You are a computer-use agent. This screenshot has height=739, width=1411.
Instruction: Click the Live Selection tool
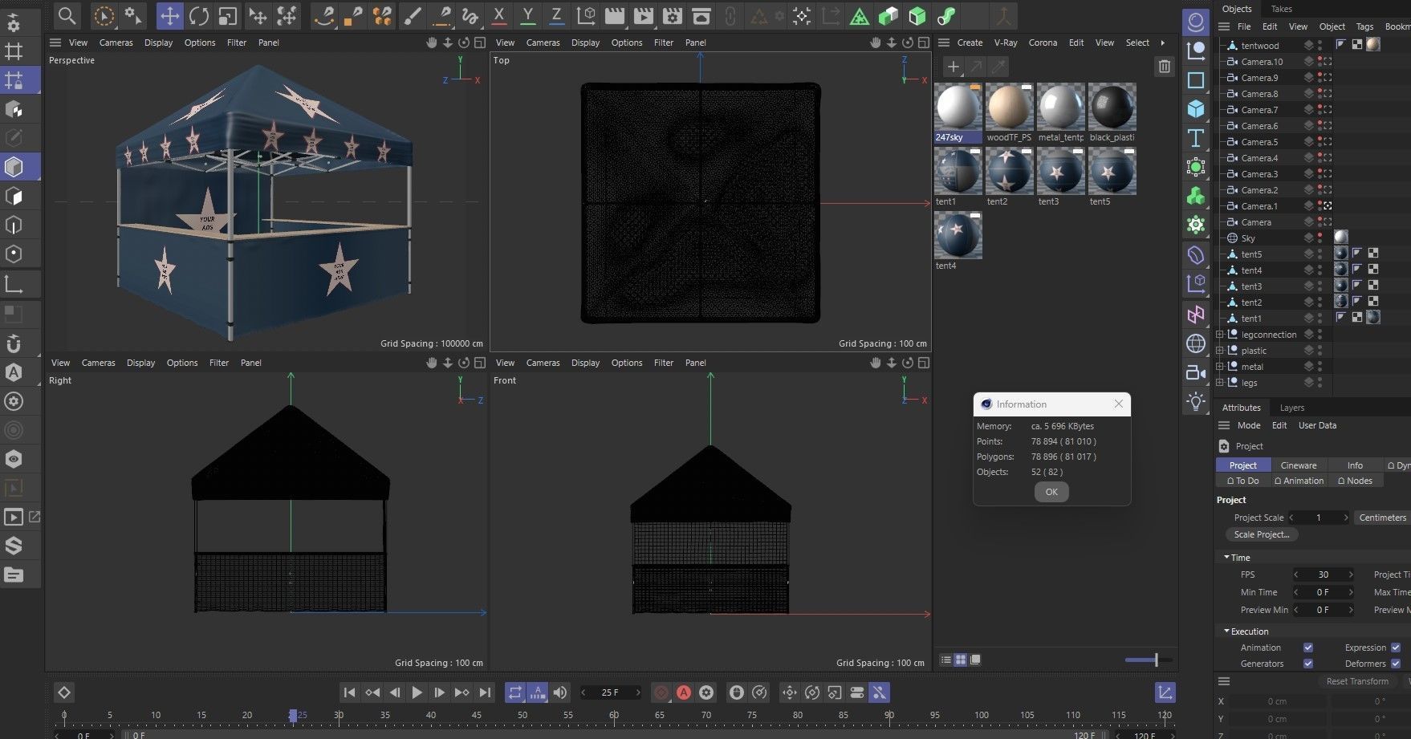pos(104,15)
